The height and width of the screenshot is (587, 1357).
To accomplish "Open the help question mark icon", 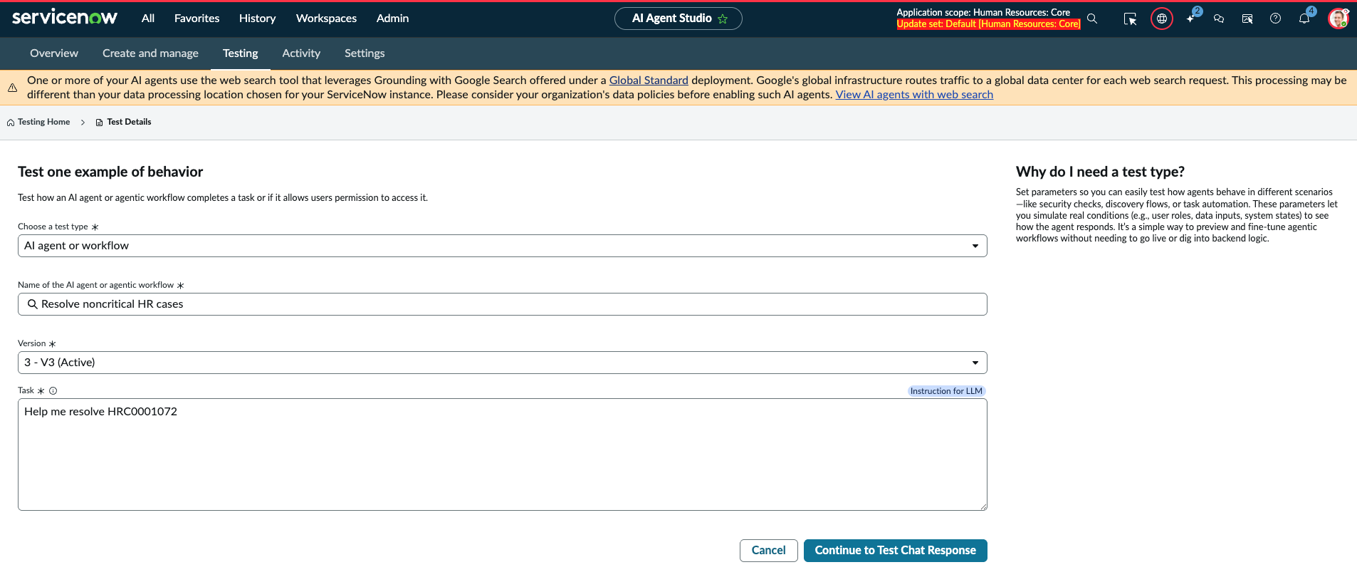I will (x=1276, y=19).
